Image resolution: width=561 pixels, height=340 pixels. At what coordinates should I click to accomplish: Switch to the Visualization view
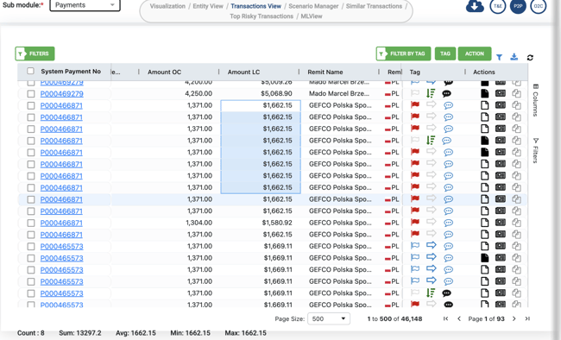[167, 6]
